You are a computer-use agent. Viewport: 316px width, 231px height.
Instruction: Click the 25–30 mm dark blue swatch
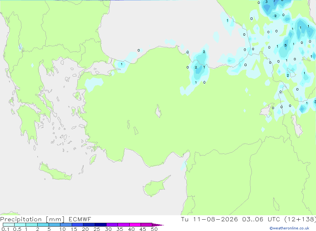100,225
